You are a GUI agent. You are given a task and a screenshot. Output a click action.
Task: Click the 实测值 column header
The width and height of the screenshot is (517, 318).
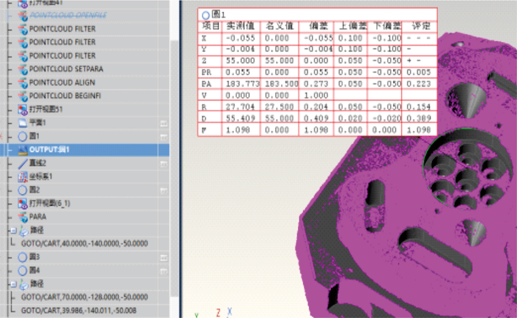click(241, 26)
